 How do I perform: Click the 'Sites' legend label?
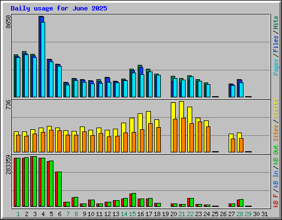pos(275,133)
